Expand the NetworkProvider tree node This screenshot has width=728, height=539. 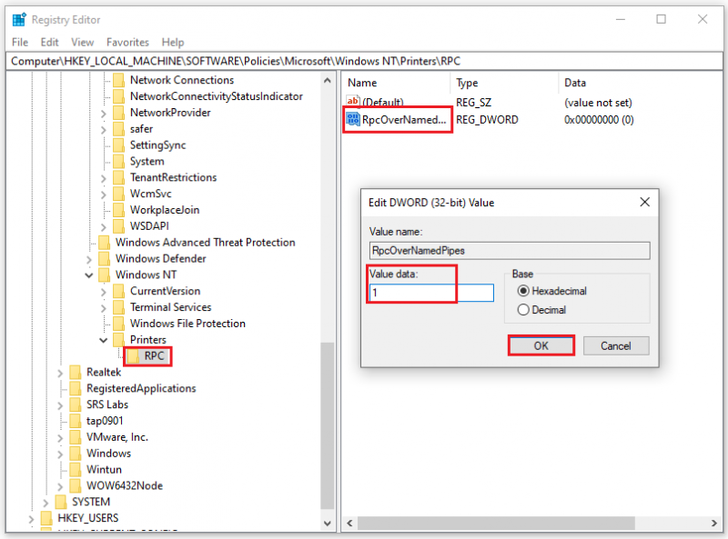[x=103, y=114]
